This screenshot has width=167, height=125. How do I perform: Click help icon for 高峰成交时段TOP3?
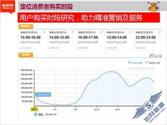tap(102, 32)
